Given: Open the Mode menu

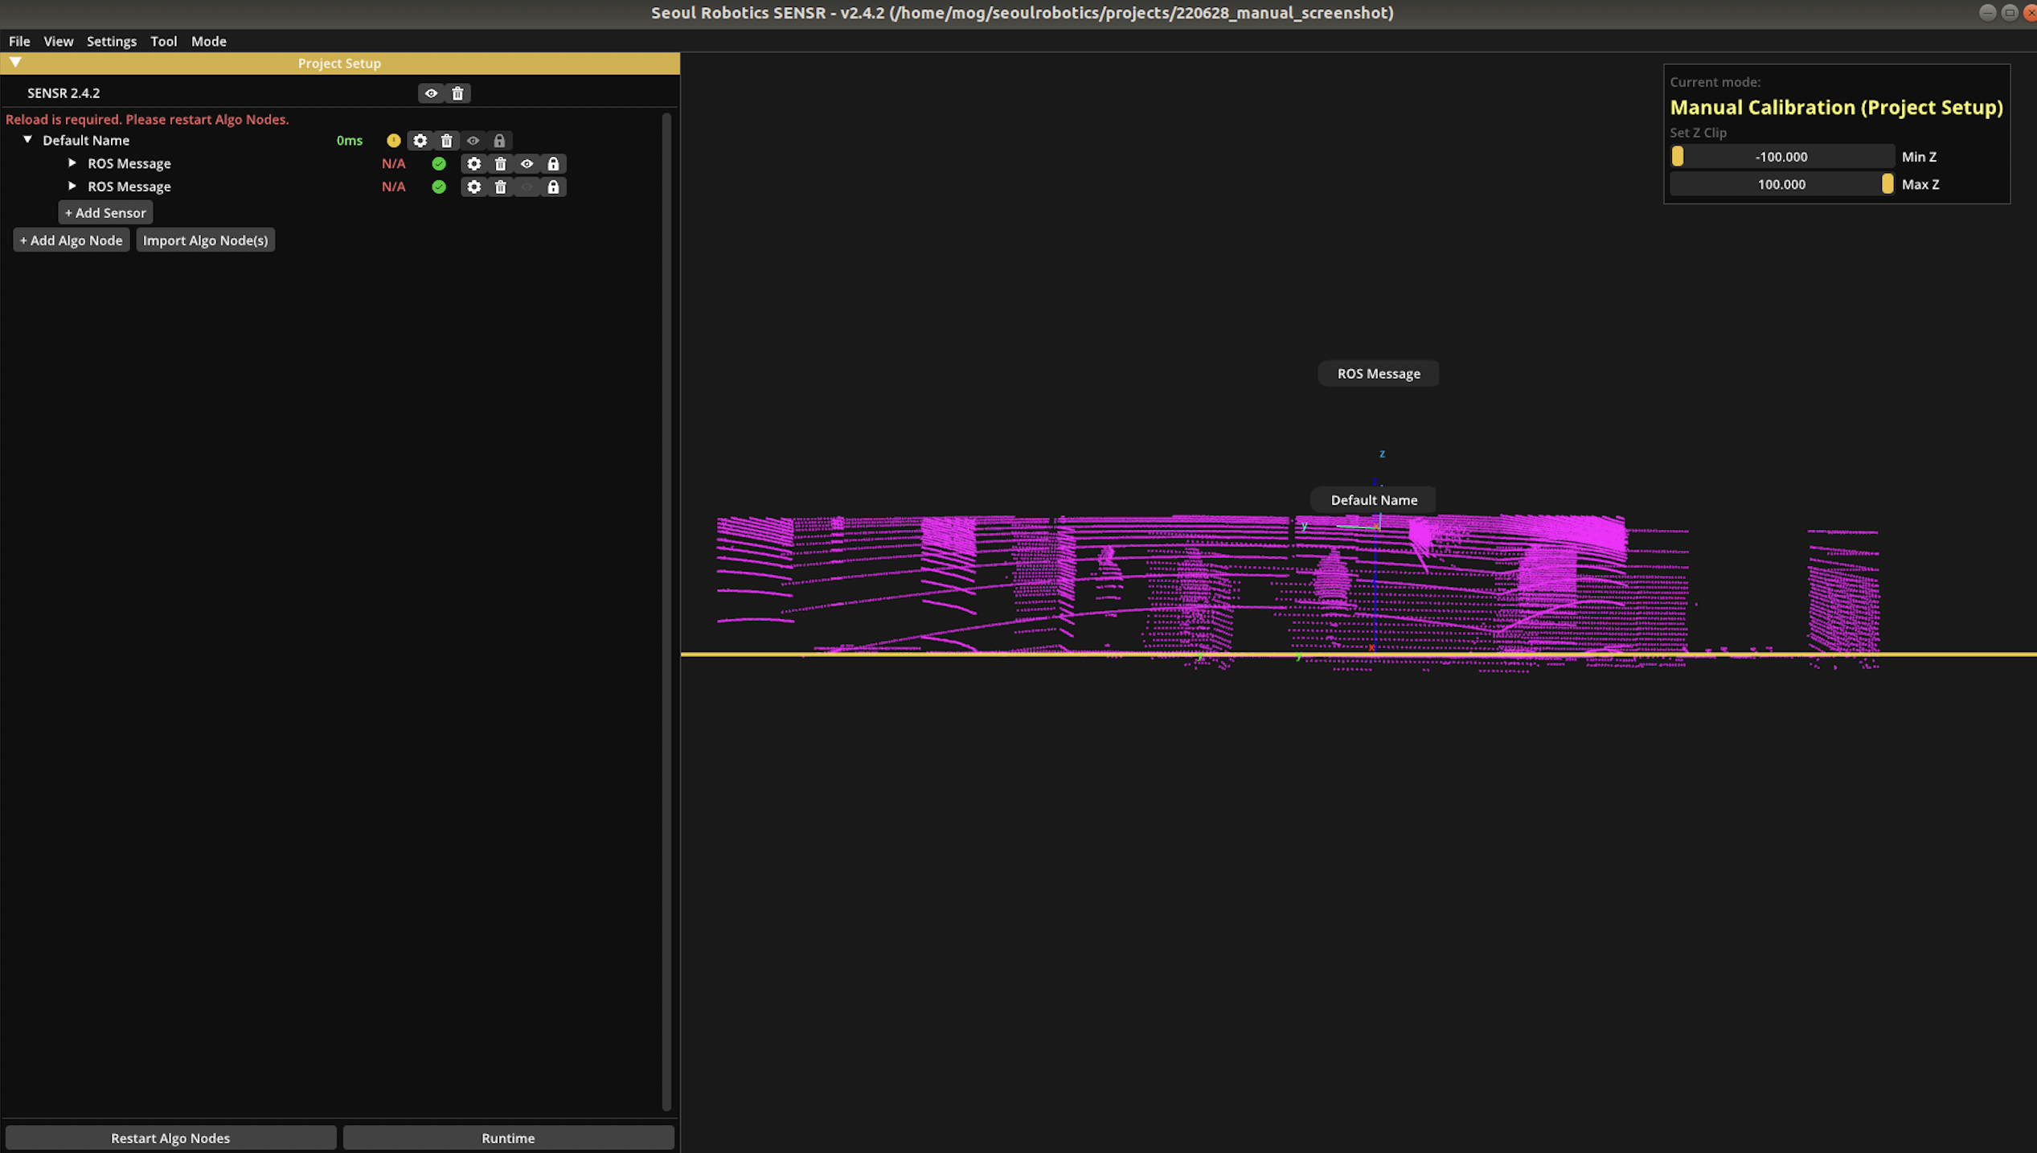Looking at the screenshot, I should tap(209, 42).
